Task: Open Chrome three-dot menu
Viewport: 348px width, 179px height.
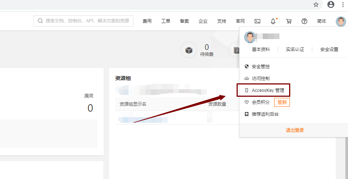Action: (x=343, y=4)
